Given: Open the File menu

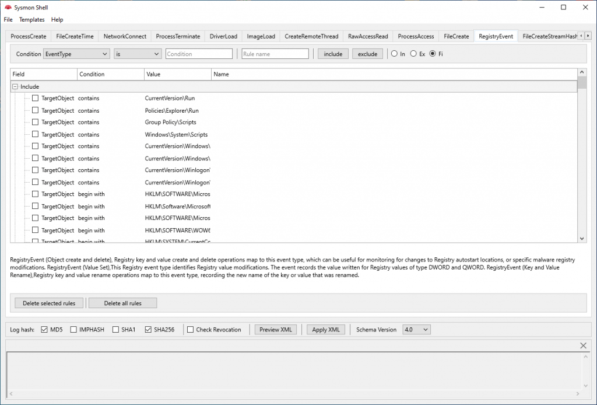Looking at the screenshot, I should click(8, 19).
